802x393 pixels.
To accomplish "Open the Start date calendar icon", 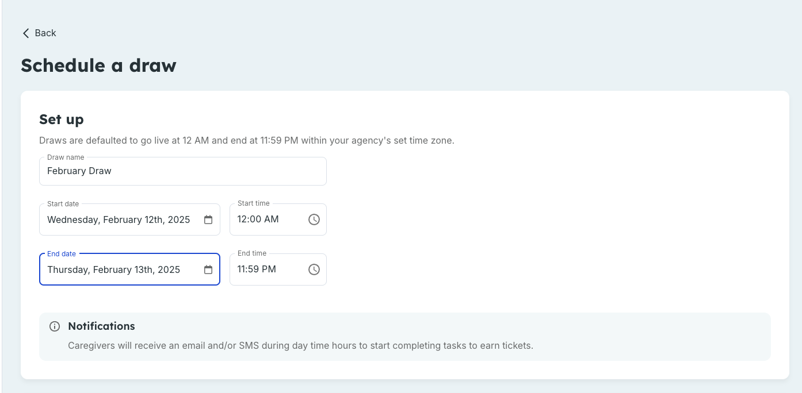I will point(208,219).
